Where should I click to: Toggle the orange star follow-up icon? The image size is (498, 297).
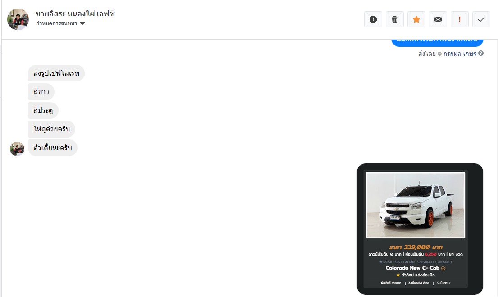(x=416, y=19)
